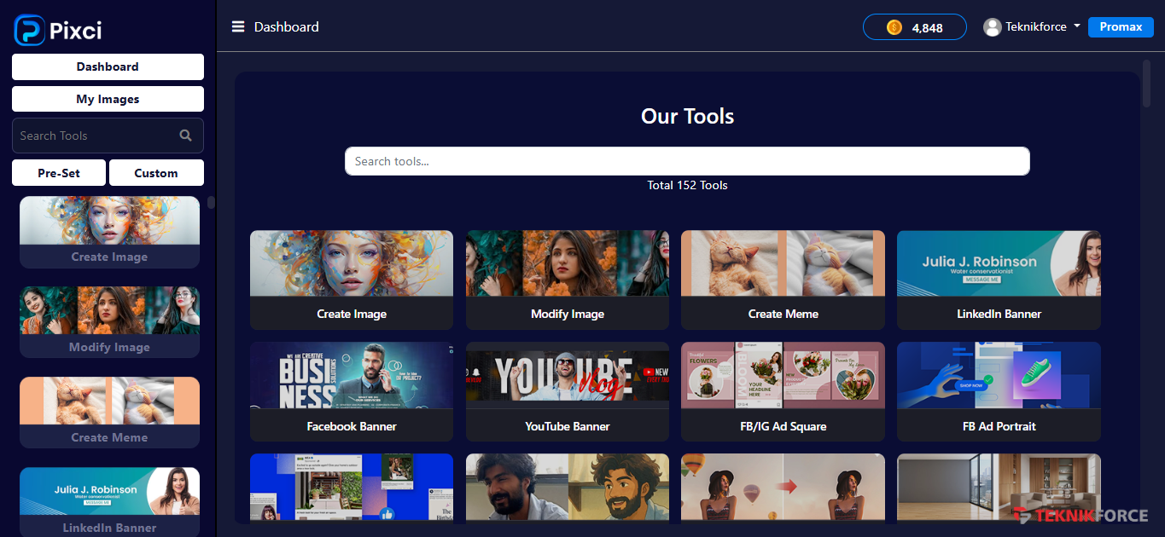Image resolution: width=1165 pixels, height=537 pixels.
Task: Select the Pre-Set tab
Action: point(59,173)
